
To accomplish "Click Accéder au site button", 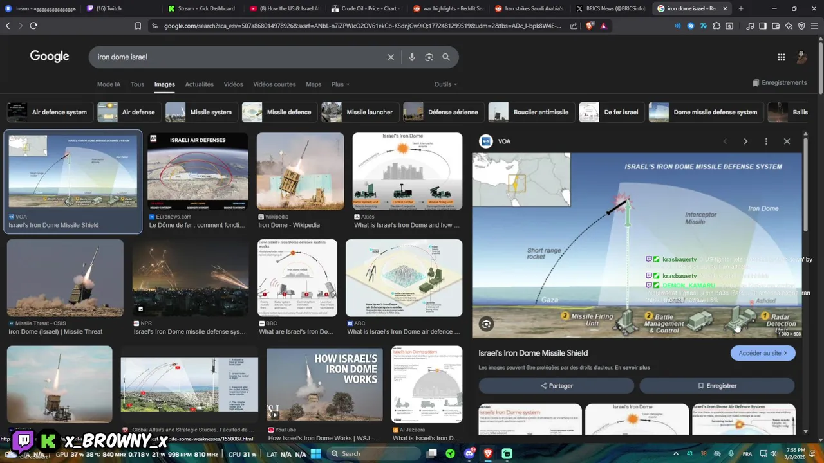I will (763, 353).
